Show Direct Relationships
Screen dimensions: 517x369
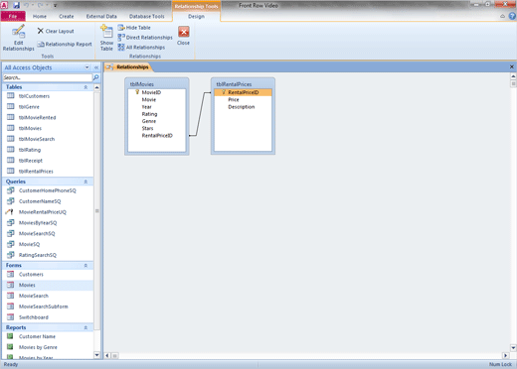tap(145, 38)
